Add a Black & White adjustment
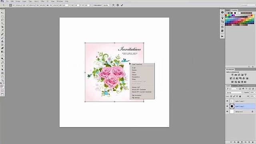The image size is (256, 144). pos(237,78)
